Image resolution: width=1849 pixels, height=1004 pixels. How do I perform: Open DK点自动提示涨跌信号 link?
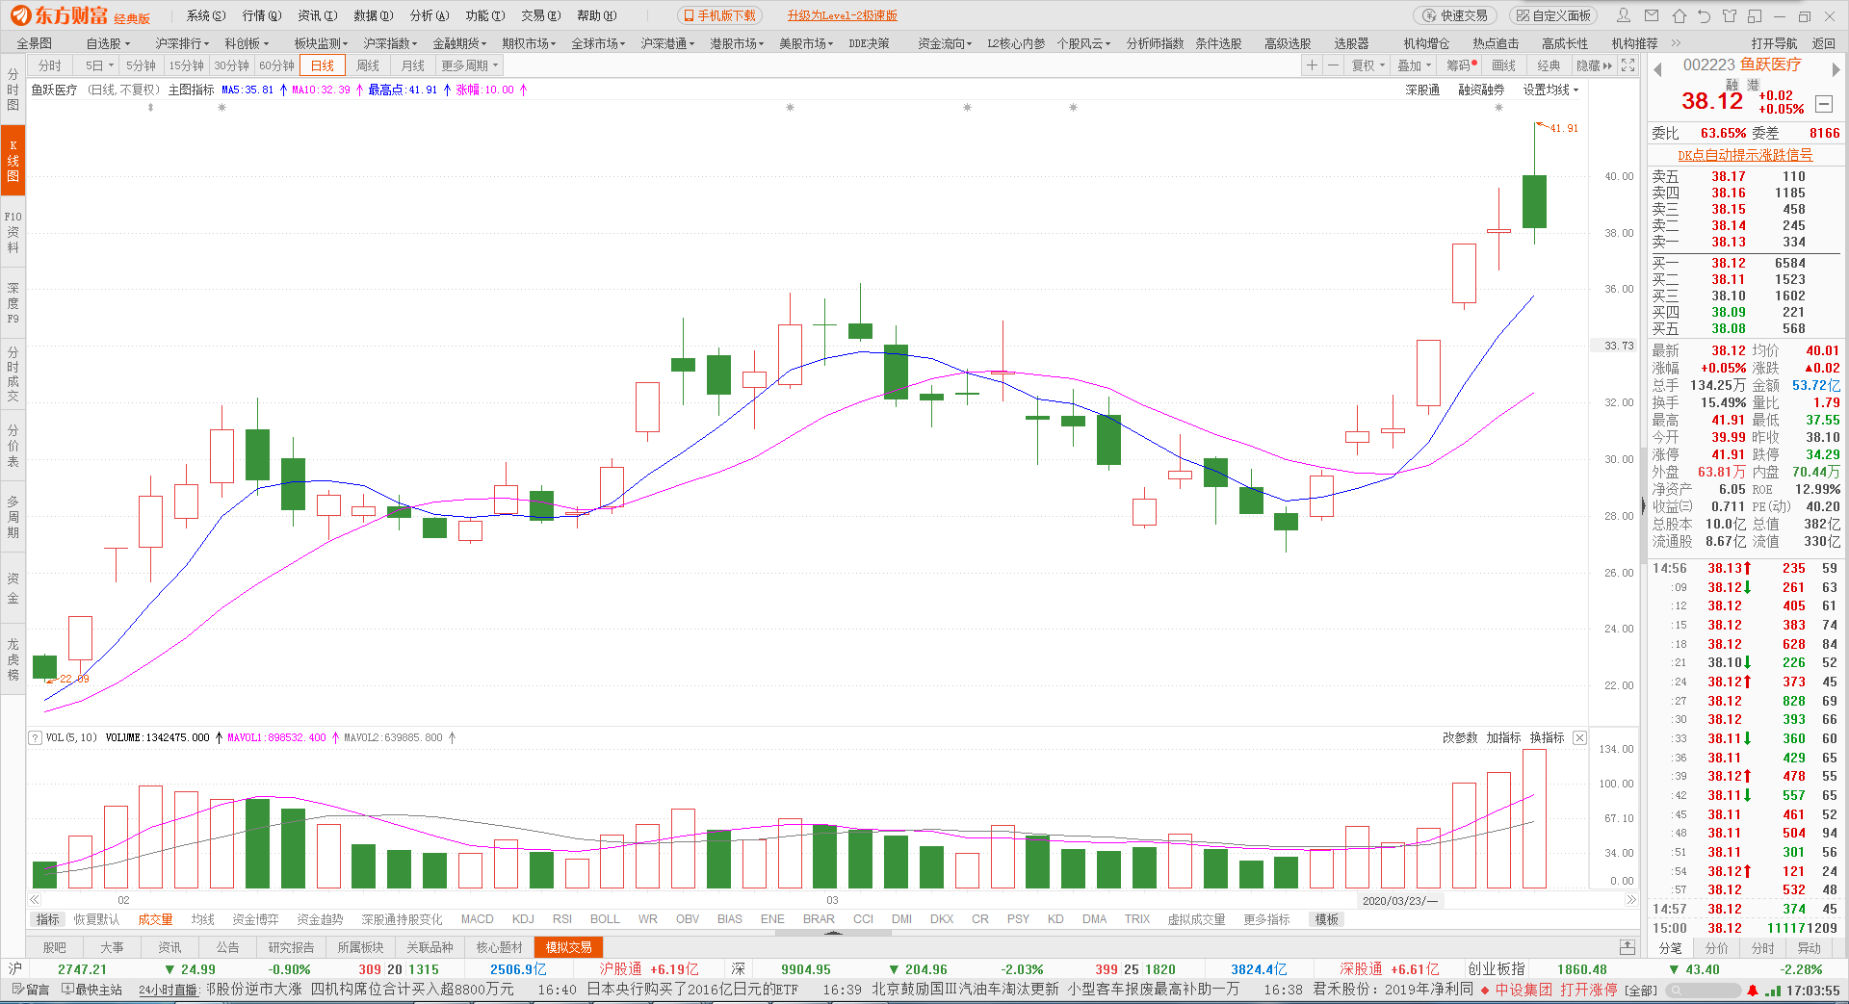point(1745,155)
